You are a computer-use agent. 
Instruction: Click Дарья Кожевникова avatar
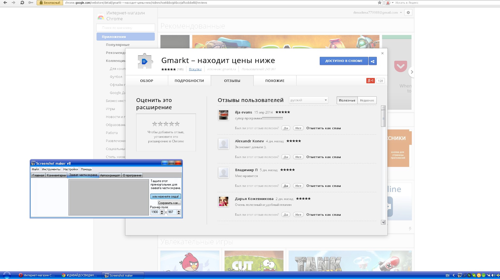(224, 202)
